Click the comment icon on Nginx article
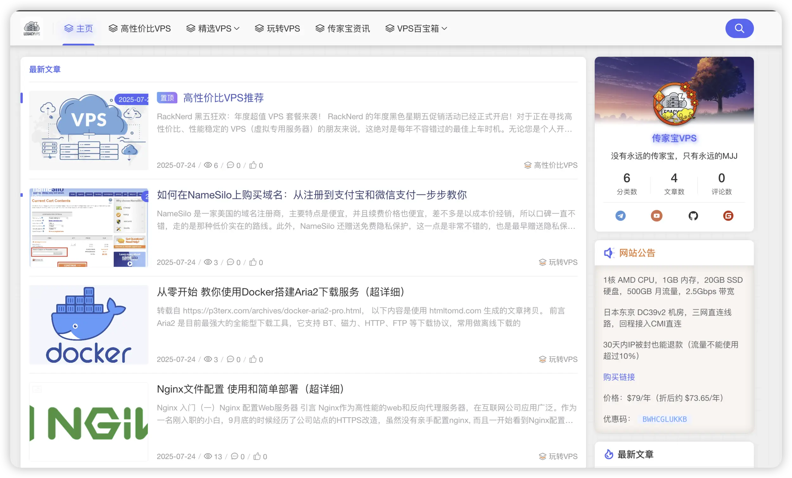 click(234, 456)
